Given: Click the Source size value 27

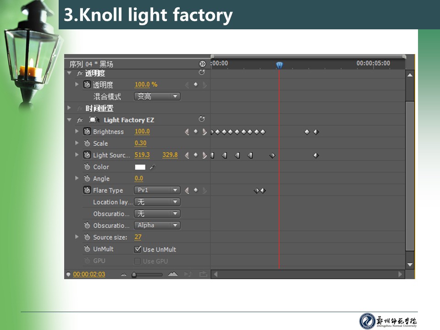Looking at the screenshot, I should pos(138,237).
